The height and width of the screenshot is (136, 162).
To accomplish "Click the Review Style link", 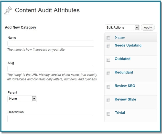I will pos(125,99).
